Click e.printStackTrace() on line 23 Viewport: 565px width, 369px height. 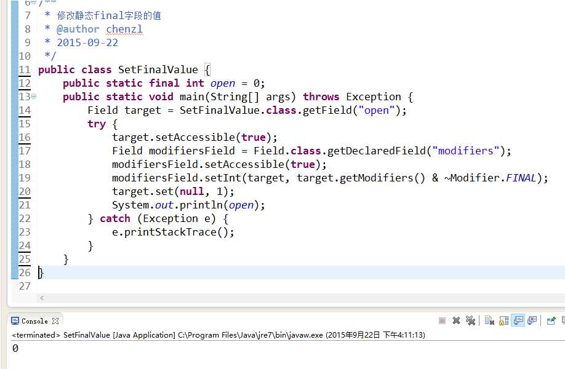tap(173, 232)
